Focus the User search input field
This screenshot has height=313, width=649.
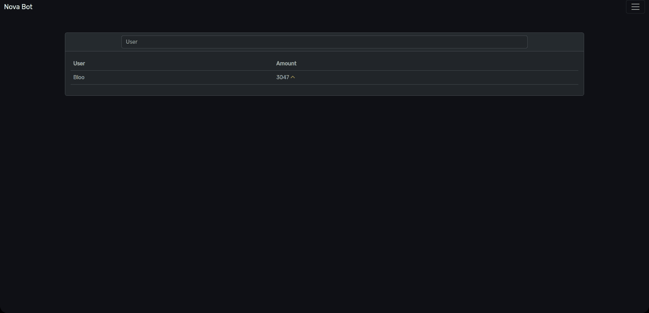[324, 42]
